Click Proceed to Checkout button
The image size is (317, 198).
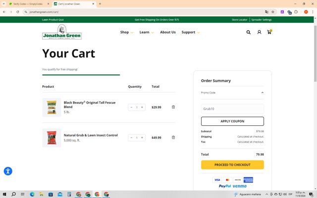coord(232,165)
